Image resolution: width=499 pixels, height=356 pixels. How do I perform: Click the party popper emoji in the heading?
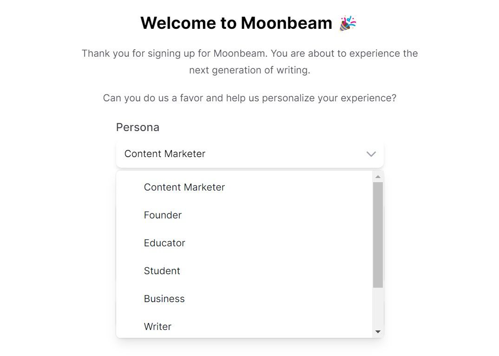346,22
